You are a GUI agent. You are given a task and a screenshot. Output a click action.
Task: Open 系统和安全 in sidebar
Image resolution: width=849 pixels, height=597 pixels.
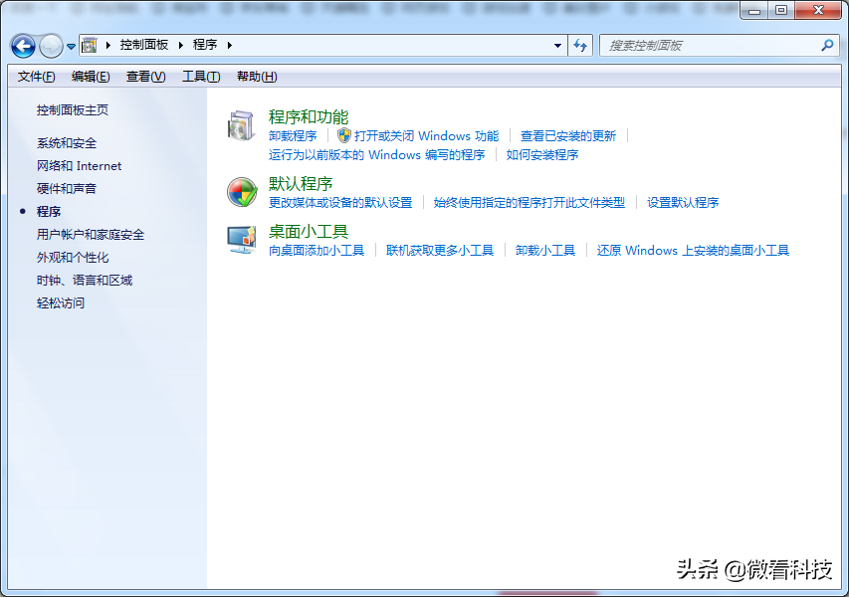click(67, 143)
